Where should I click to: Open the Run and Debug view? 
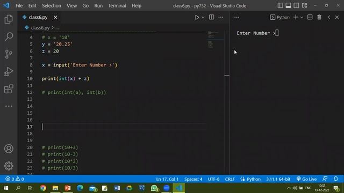(9, 71)
